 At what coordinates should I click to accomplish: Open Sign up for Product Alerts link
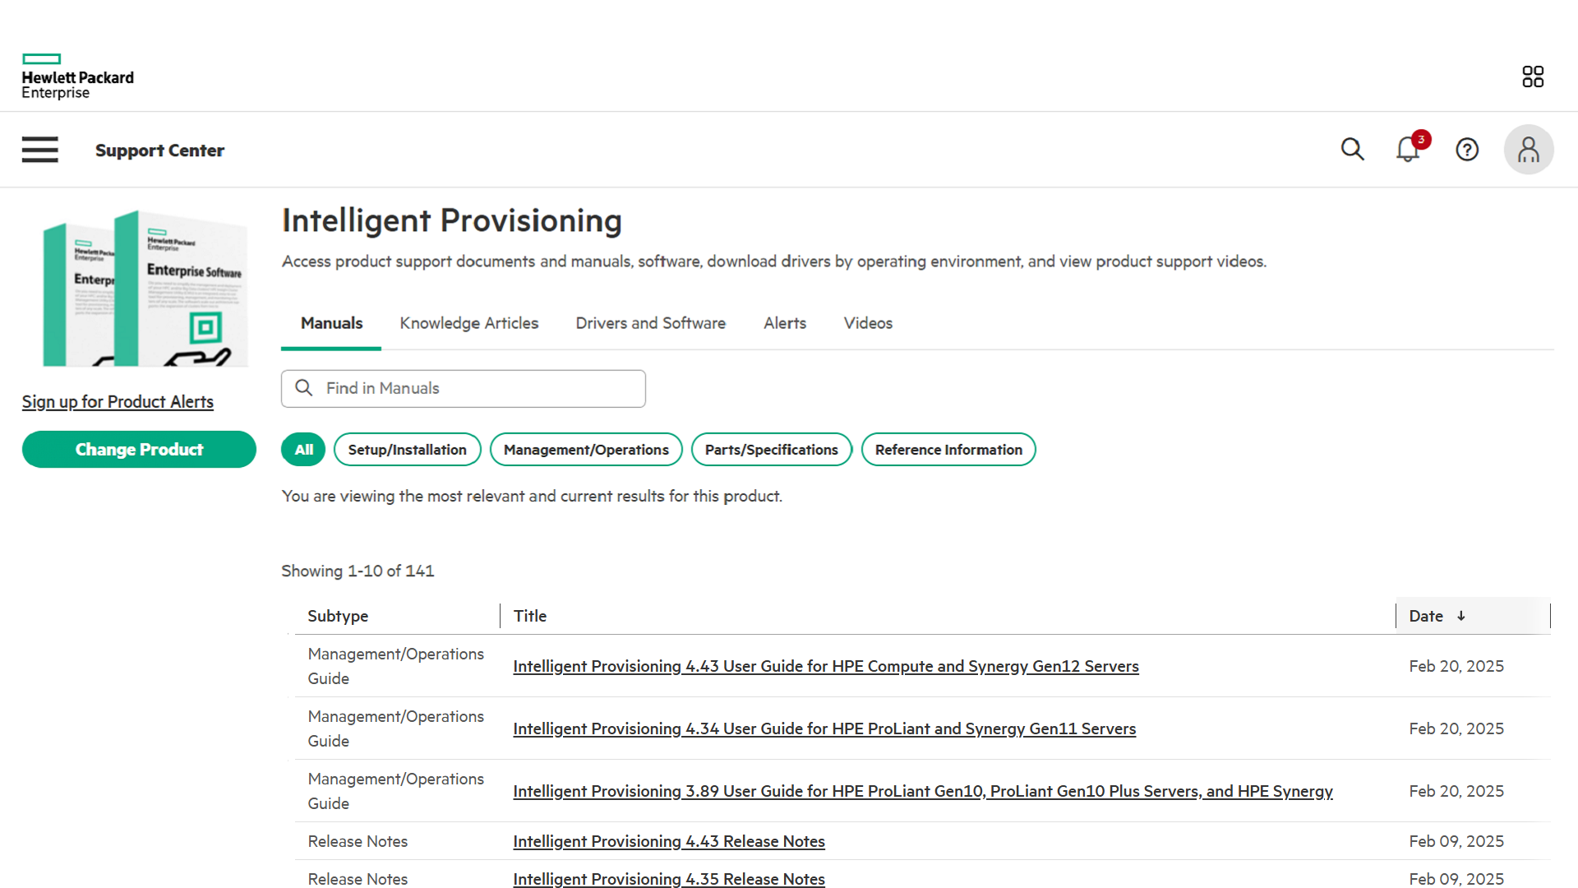pos(118,402)
